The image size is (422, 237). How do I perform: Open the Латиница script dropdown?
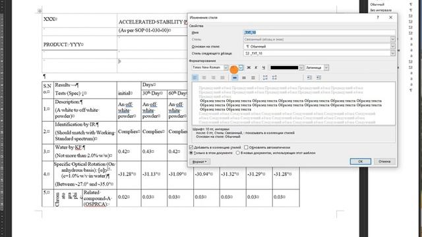[x=326, y=68]
